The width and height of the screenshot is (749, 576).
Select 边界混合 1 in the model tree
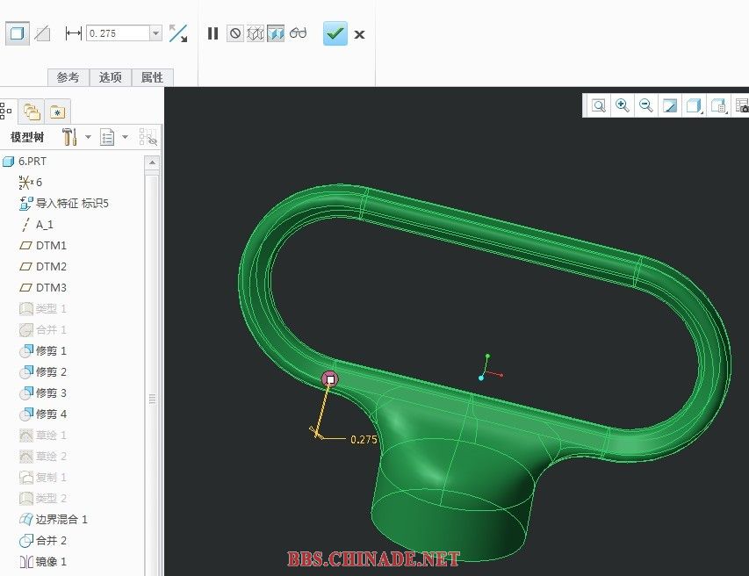click(x=61, y=519)
